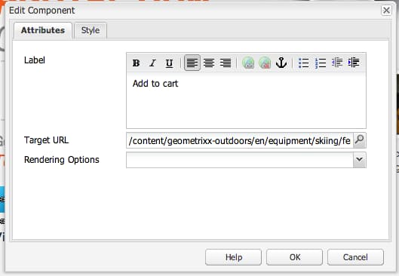399x276 pixels.
Task: Click inside the Target URL path field
Action: click(240, 140)
